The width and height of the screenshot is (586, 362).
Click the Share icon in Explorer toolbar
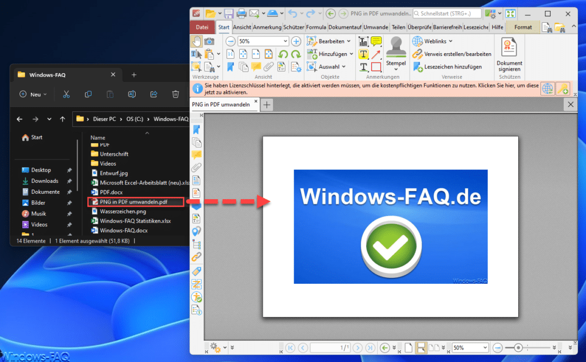[x=154, y=94]
